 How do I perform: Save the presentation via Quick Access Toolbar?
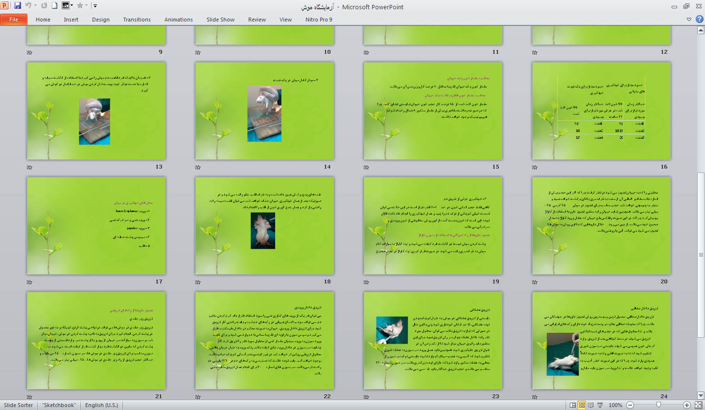click(x=18, y=6)
